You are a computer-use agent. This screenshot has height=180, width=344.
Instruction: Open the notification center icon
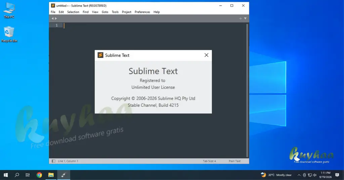coord(337,175)
